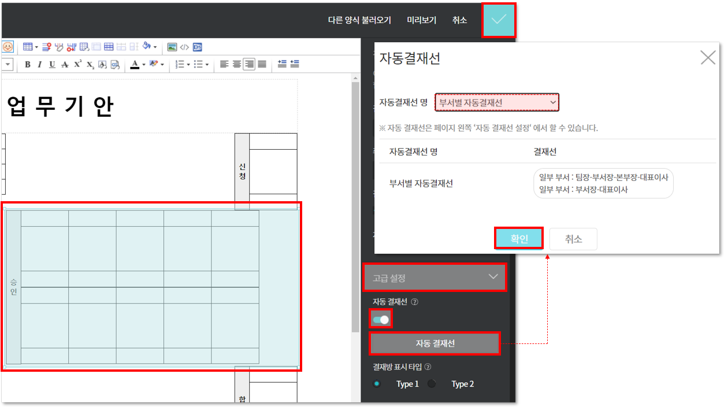Align text to center
This screenshot has height=407, width=724.
pos(236,64)
